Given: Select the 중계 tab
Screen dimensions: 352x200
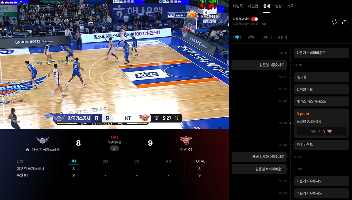Looking at the screenshot, I should 267,6.
